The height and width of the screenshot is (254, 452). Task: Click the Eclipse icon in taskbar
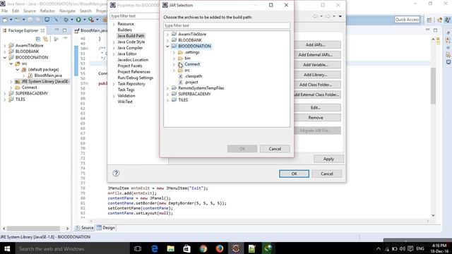[236, 248]
